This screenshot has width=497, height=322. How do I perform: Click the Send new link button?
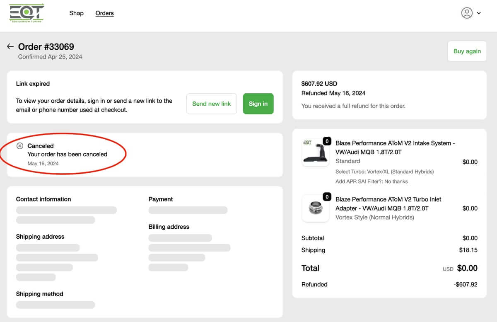pos(211,104)
